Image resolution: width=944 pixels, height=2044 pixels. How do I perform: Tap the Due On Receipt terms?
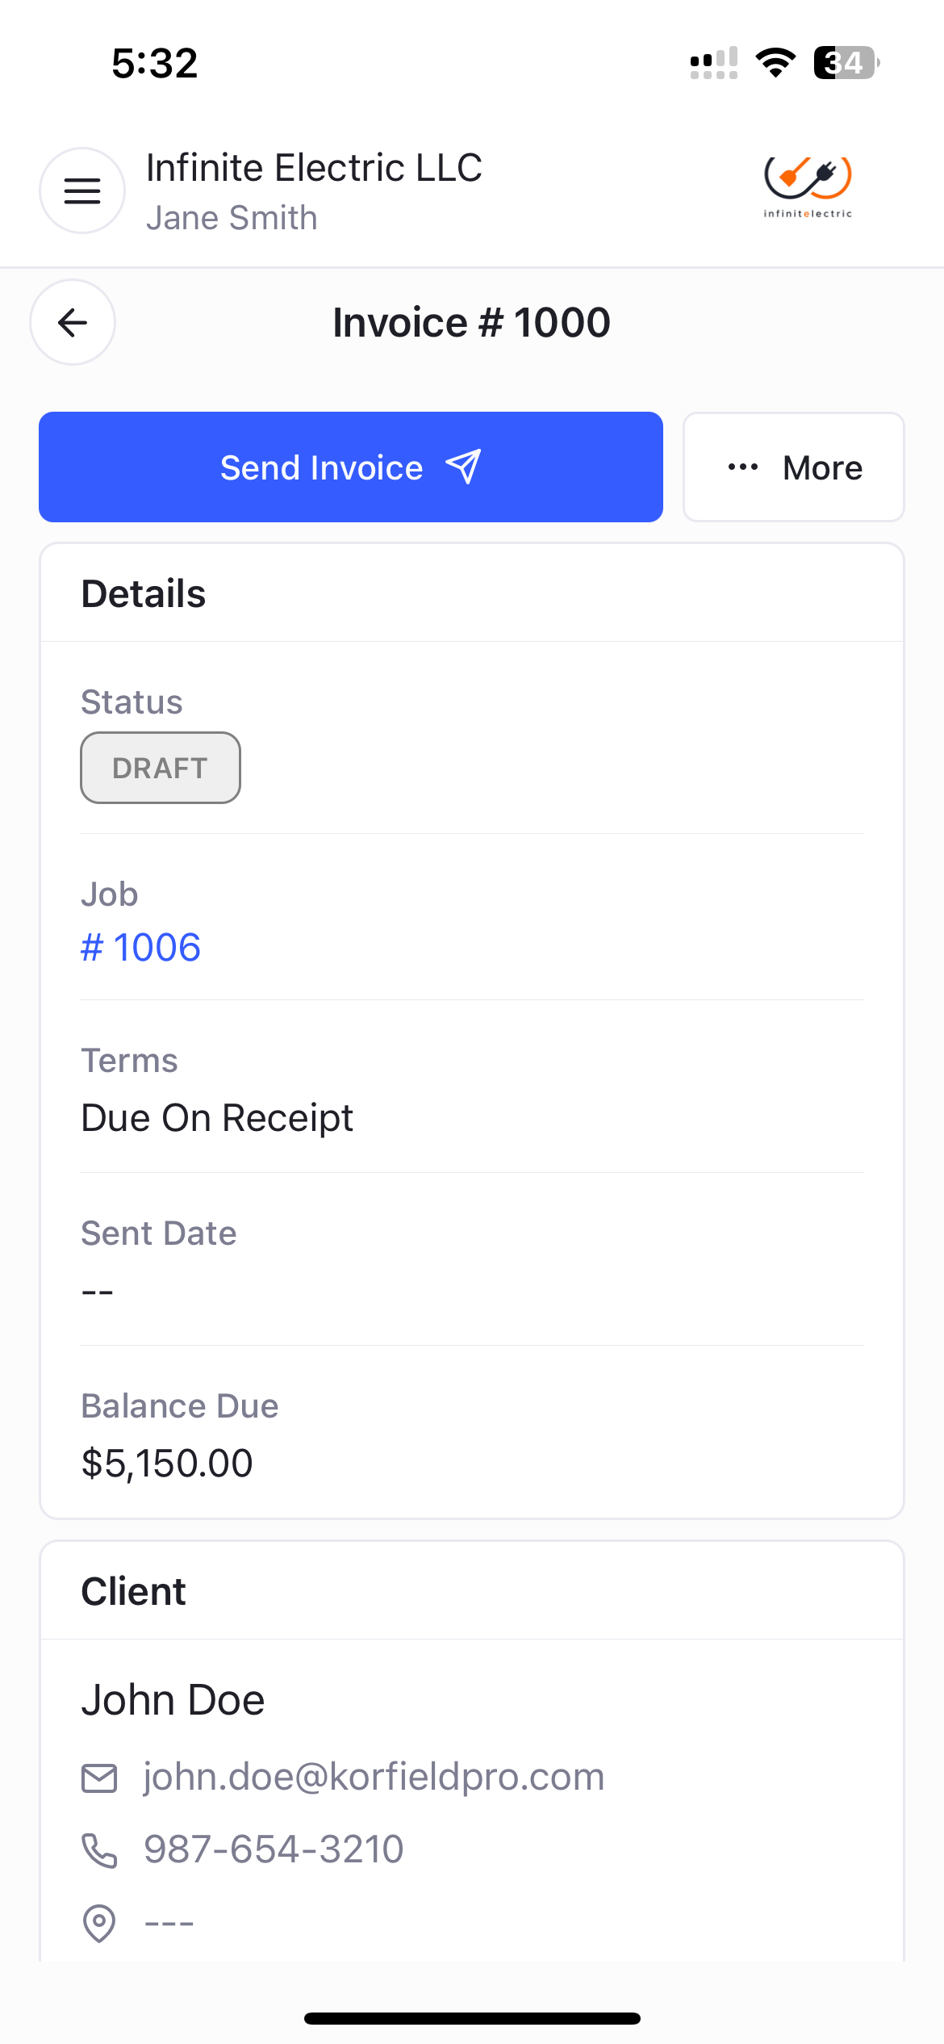(x=217, y=1118)
